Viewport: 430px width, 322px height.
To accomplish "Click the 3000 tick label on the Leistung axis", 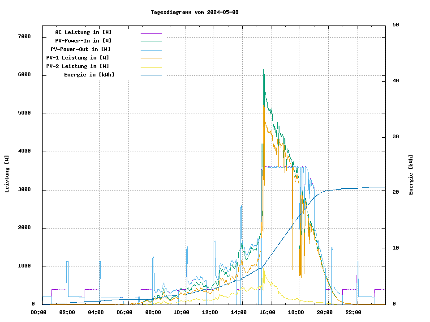I will 24,190.
